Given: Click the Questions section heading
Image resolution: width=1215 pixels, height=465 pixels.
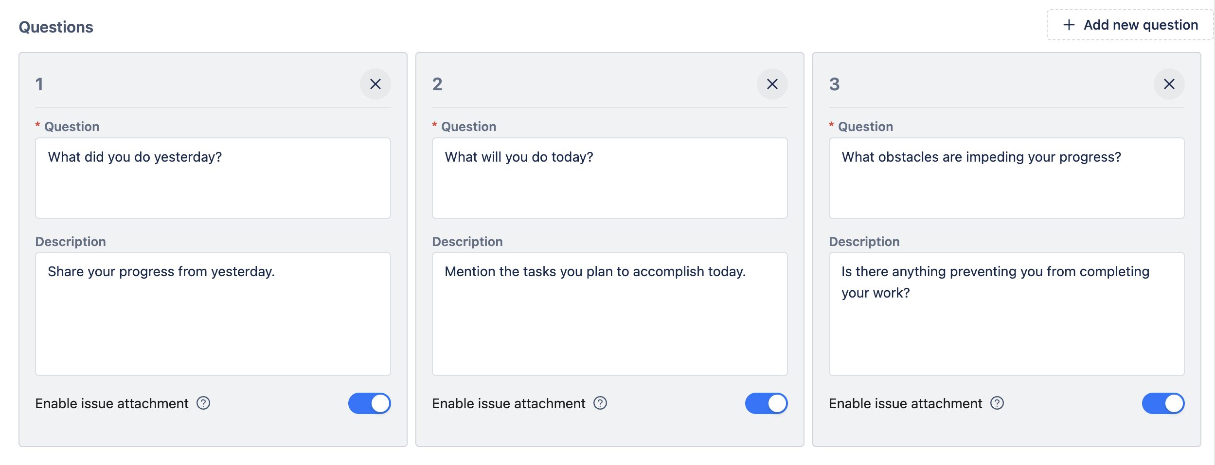Looking at the screenshot, I should [x=56, y=27].
